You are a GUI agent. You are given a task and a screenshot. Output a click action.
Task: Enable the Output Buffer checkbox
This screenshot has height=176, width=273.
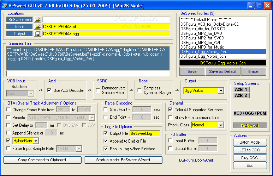click(x=170, y=149)
